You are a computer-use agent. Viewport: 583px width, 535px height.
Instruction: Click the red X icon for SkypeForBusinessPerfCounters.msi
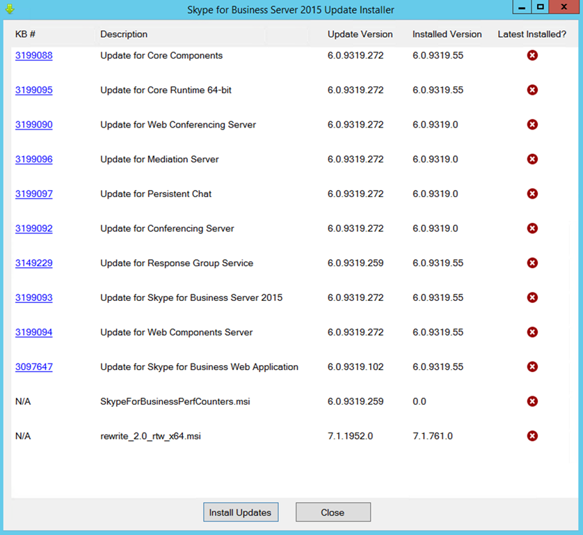(x=532, y=401)
